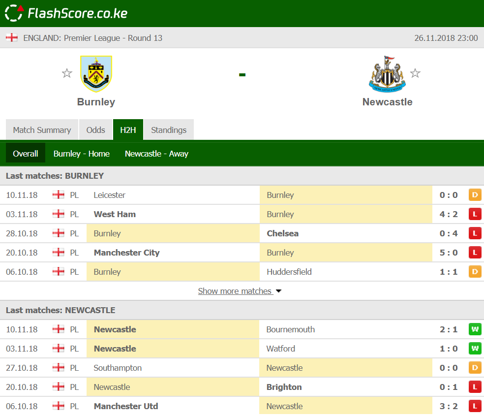The height and width of the screenshot is (418, 484).
Task: Click England flag in Leicester vs Burnley row
Action: 59,194
